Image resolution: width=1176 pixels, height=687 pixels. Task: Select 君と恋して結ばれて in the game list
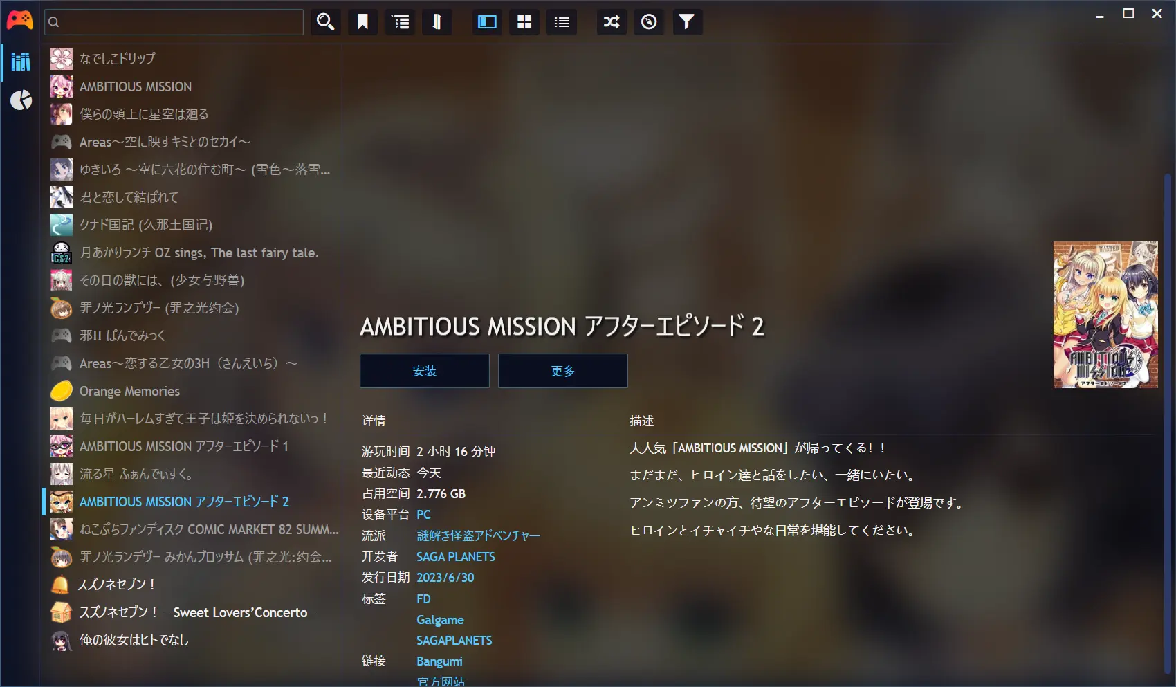tap(129, 197)
